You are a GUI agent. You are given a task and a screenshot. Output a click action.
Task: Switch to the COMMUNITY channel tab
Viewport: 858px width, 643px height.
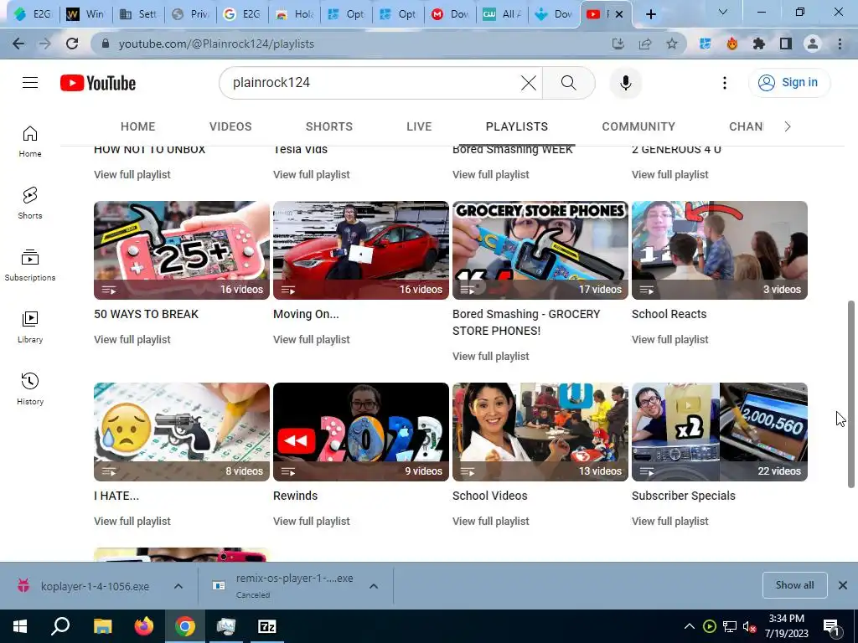[x=638, y=126]
